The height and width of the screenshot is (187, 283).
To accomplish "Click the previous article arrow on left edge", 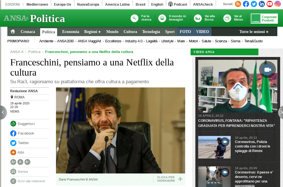I will (3, 113).
